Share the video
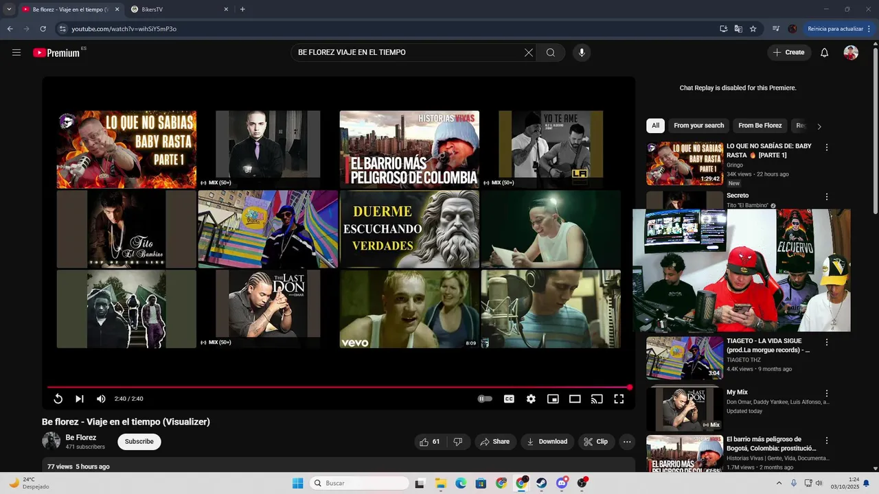The image size is (879, 494). (x=494, y=442)
